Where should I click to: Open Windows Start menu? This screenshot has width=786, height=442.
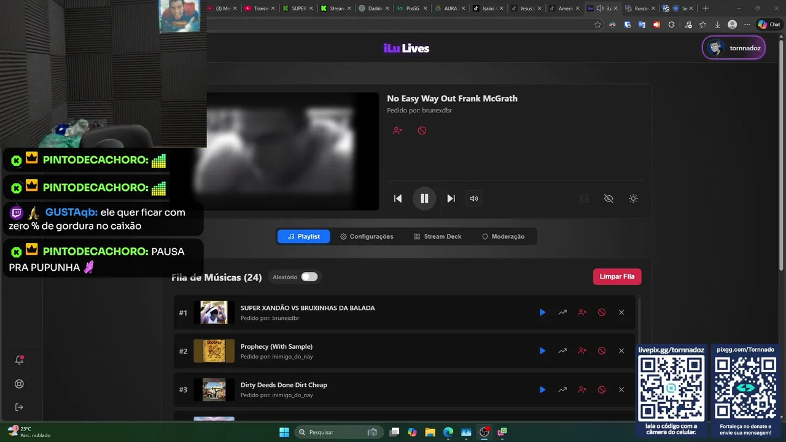pyautogui.click(x=284, y=432)
